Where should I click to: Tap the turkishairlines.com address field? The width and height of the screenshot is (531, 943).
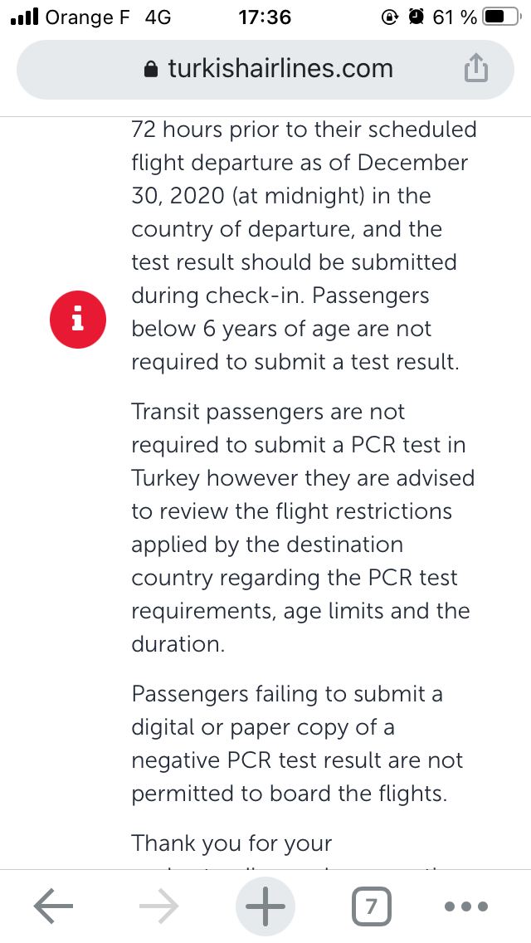click(x=265, y=69)
